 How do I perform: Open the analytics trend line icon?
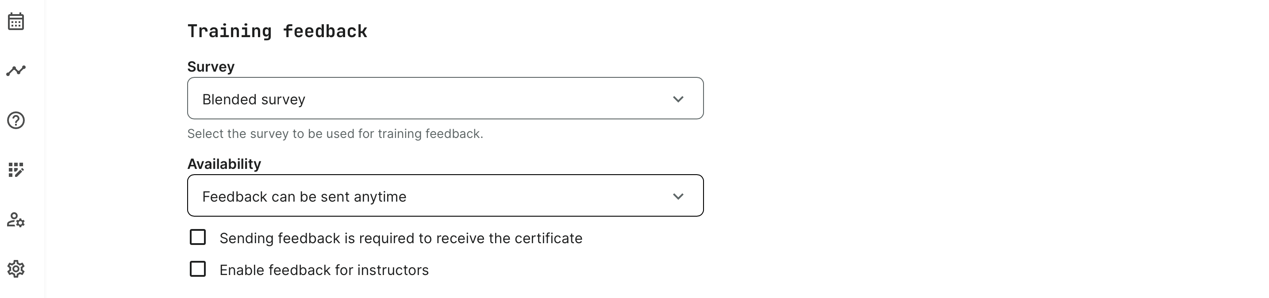click(x=16, y=70)
